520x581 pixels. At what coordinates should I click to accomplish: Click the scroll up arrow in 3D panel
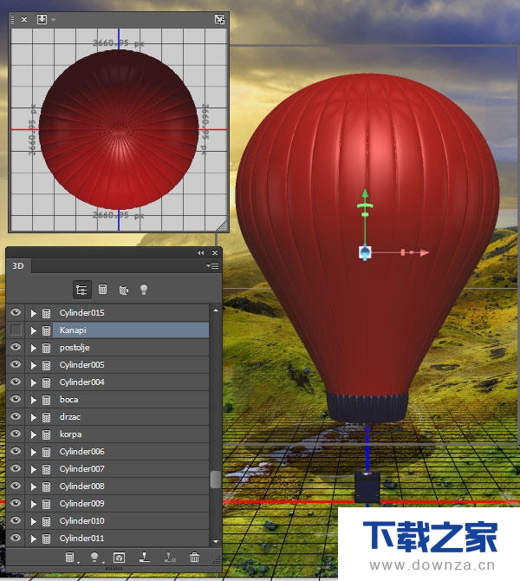[216, 310]
